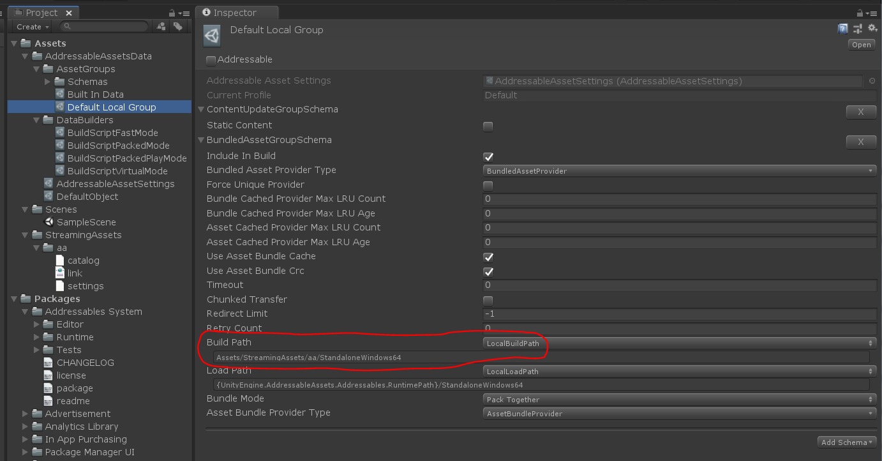Click the Timeout value field
Screen dimensions: 882x461
point(680,285)
